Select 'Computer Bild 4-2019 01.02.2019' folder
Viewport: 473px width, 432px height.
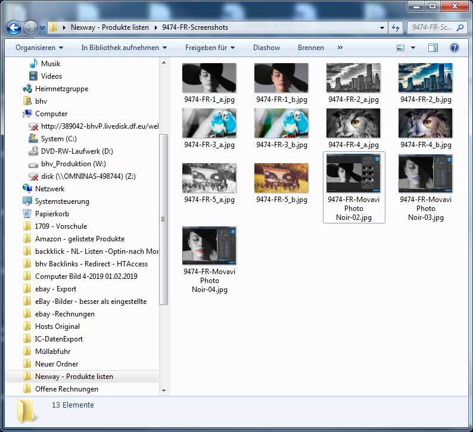(86, 276)
